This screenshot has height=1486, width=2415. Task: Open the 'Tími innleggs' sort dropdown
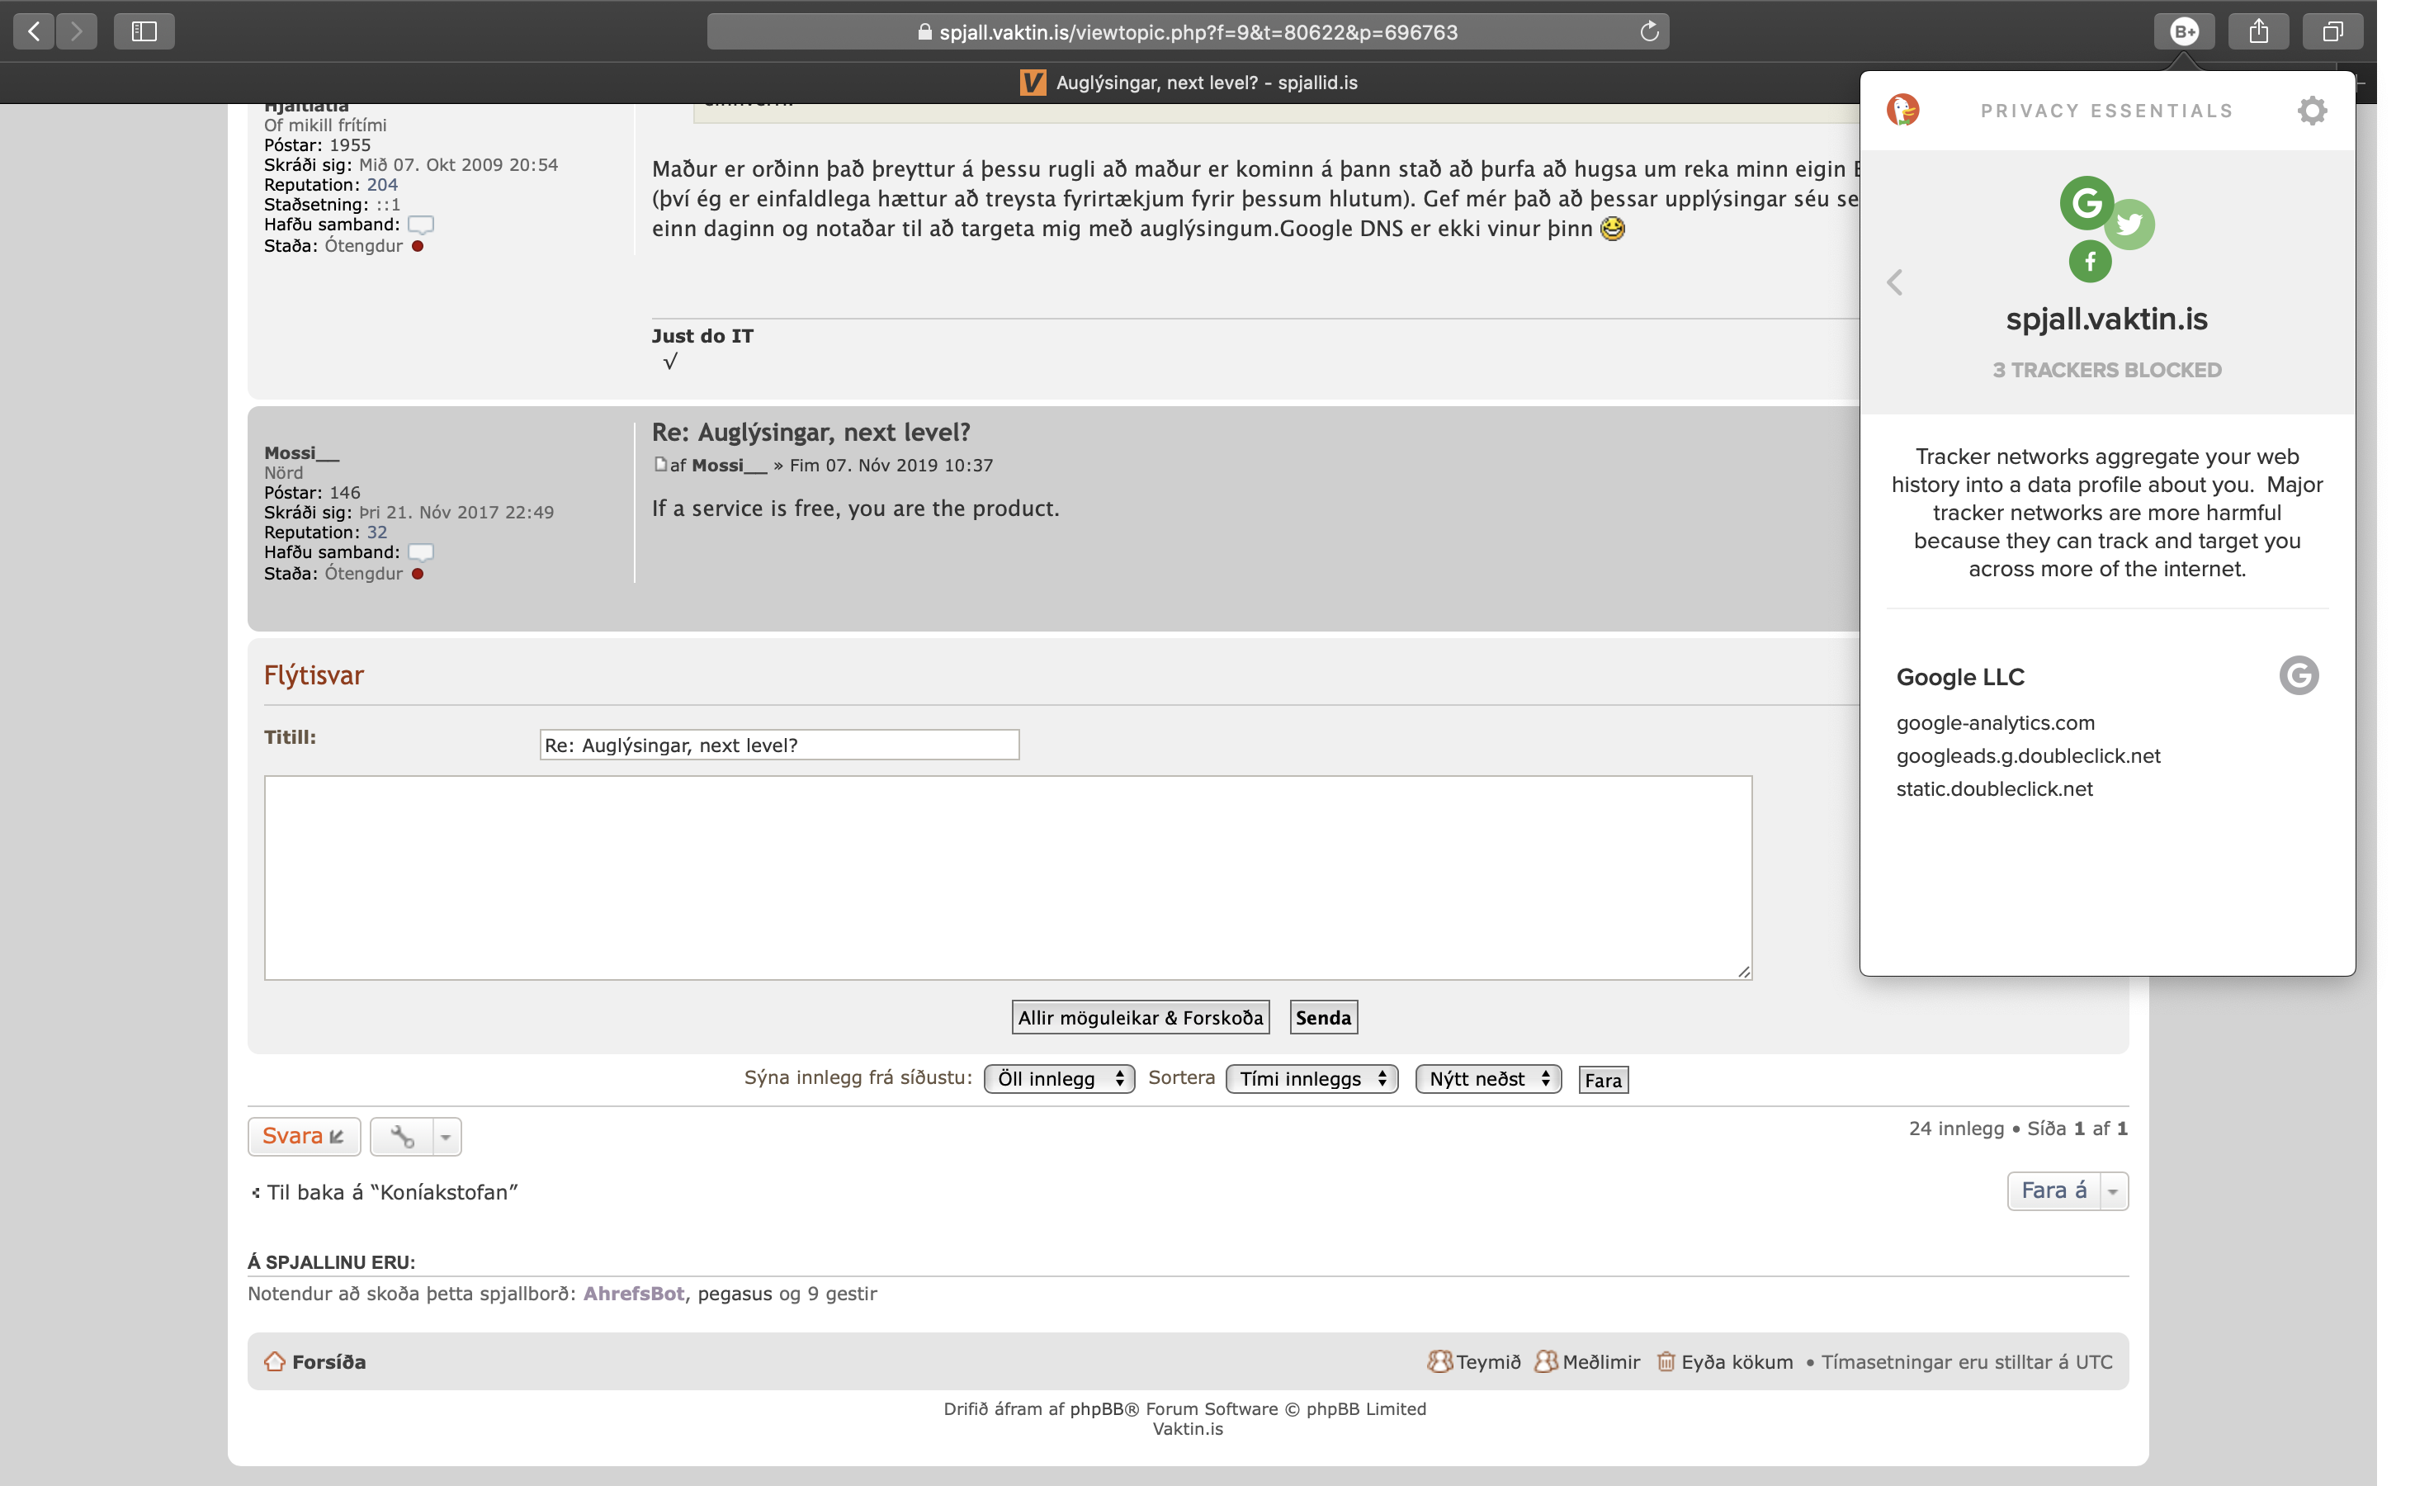coord(1311,1079)
